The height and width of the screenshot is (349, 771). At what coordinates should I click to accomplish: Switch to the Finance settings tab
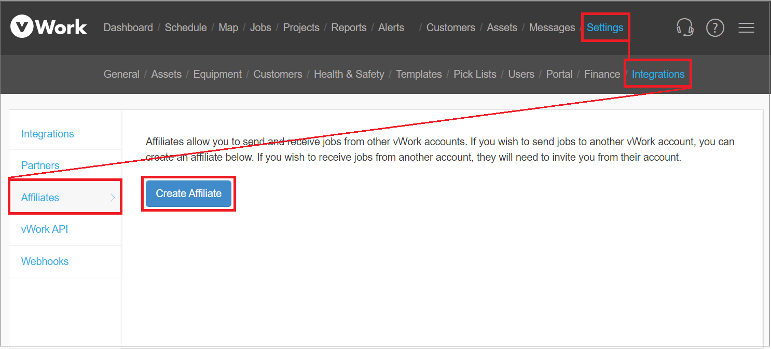(x=602, y=74)
